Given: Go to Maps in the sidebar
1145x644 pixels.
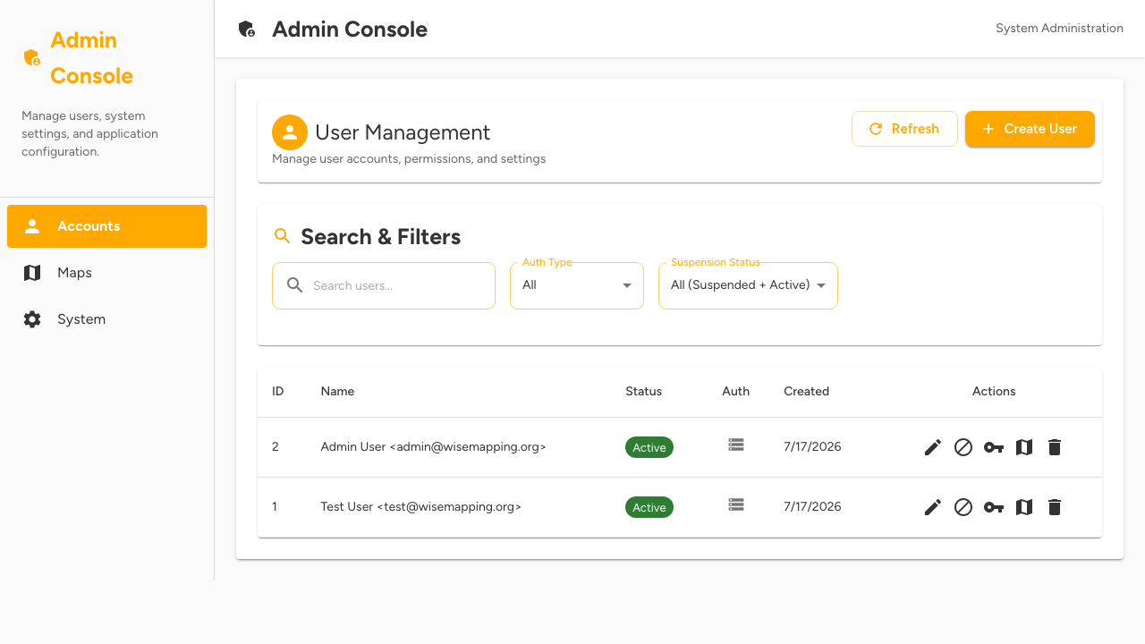Looking at the screenshot, I should tap(106, 273).
